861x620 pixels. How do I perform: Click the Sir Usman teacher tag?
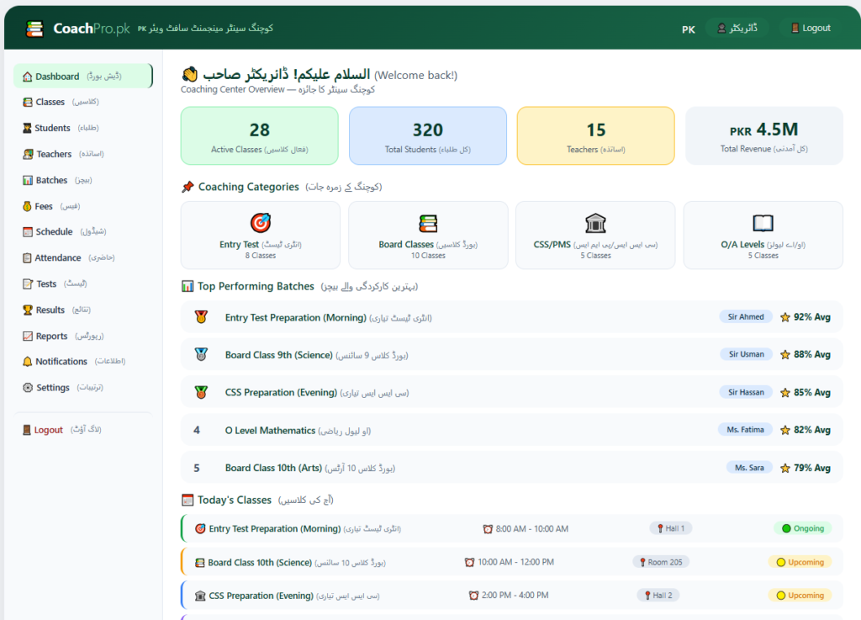[x=747, y=354]
